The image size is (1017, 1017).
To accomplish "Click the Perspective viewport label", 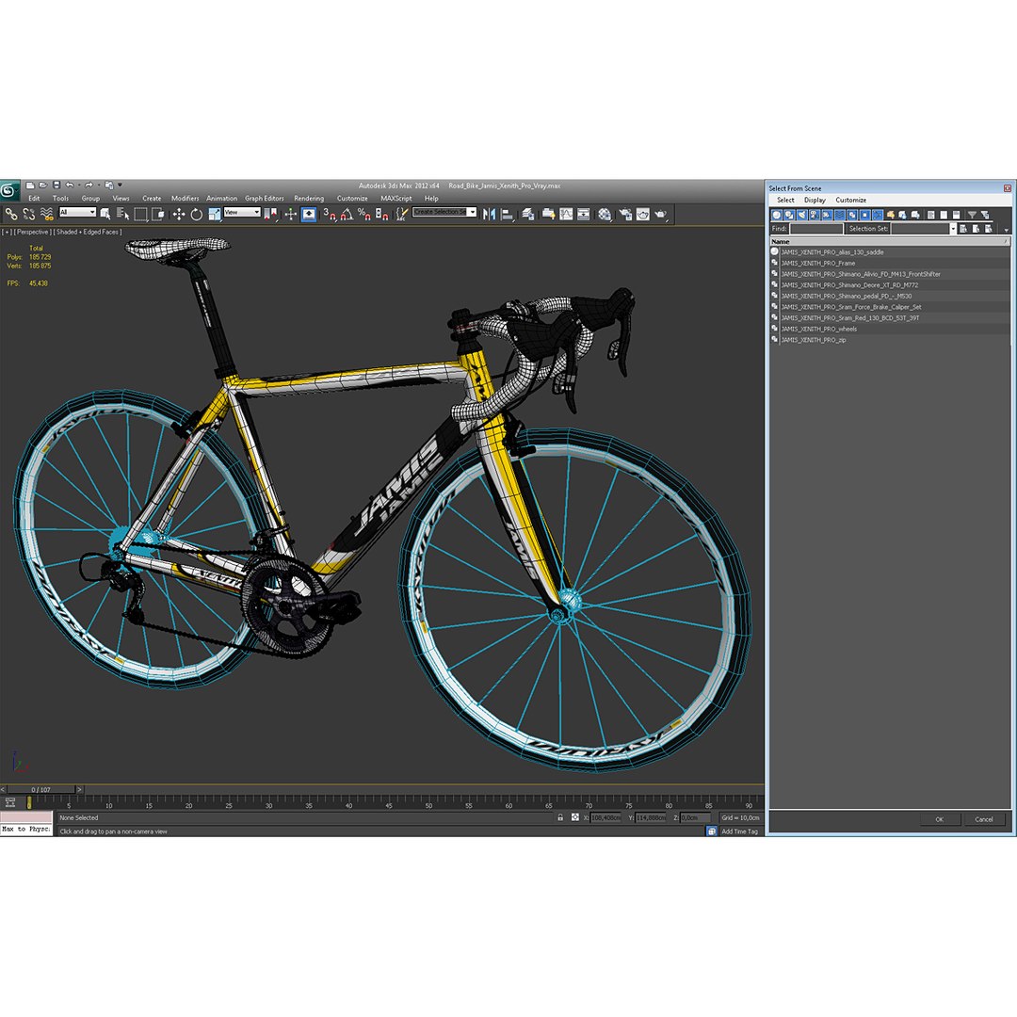I will click(32, 232).
